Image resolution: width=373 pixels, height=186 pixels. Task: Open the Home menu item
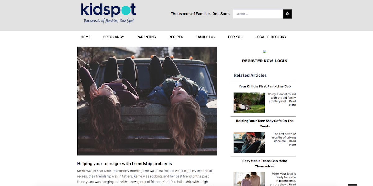pyautogui.click(x=86, y=37)
